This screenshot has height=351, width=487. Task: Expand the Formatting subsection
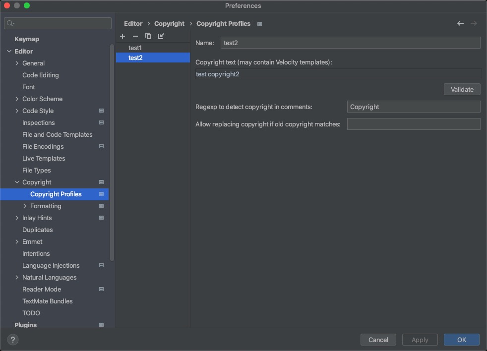[25, 206]
